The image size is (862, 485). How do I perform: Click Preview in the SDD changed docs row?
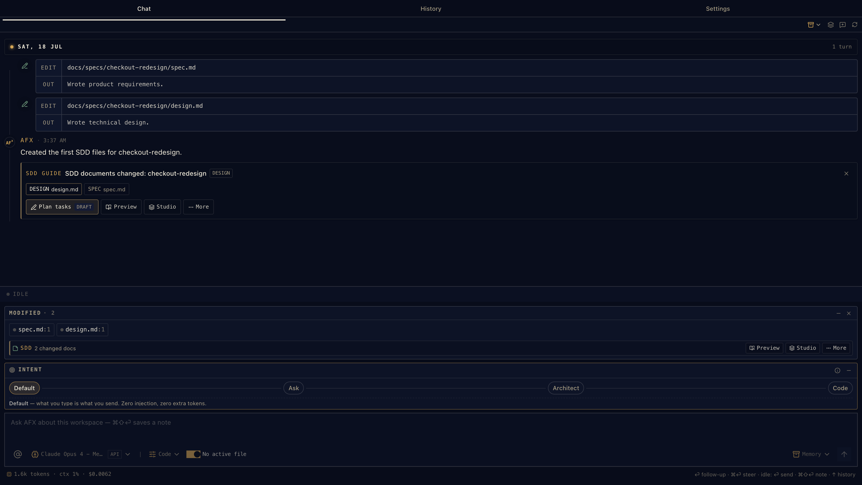(x=764, y=348)
